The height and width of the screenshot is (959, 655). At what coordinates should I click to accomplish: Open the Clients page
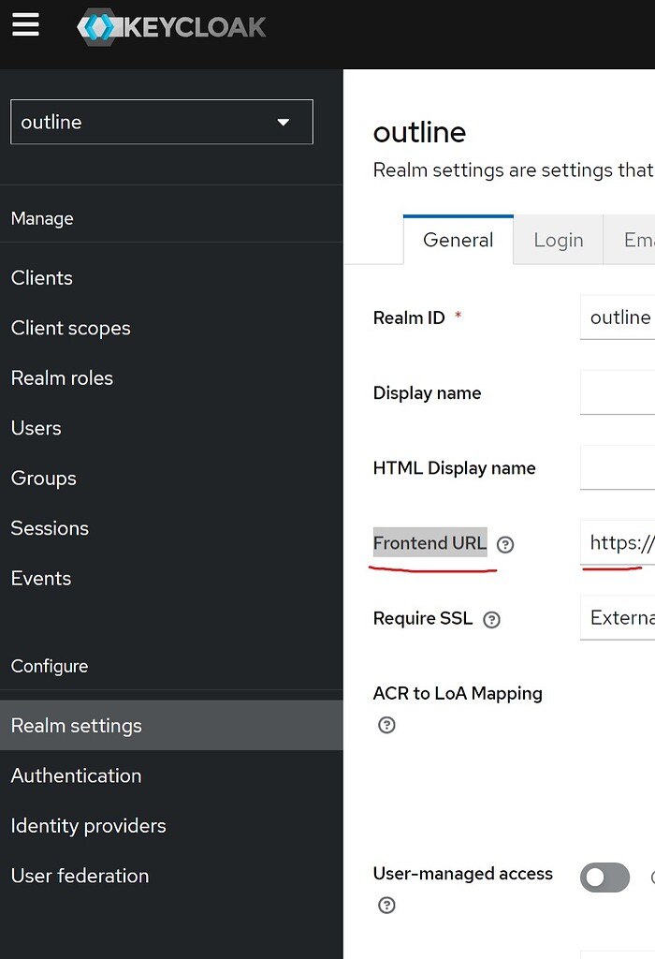41,278
